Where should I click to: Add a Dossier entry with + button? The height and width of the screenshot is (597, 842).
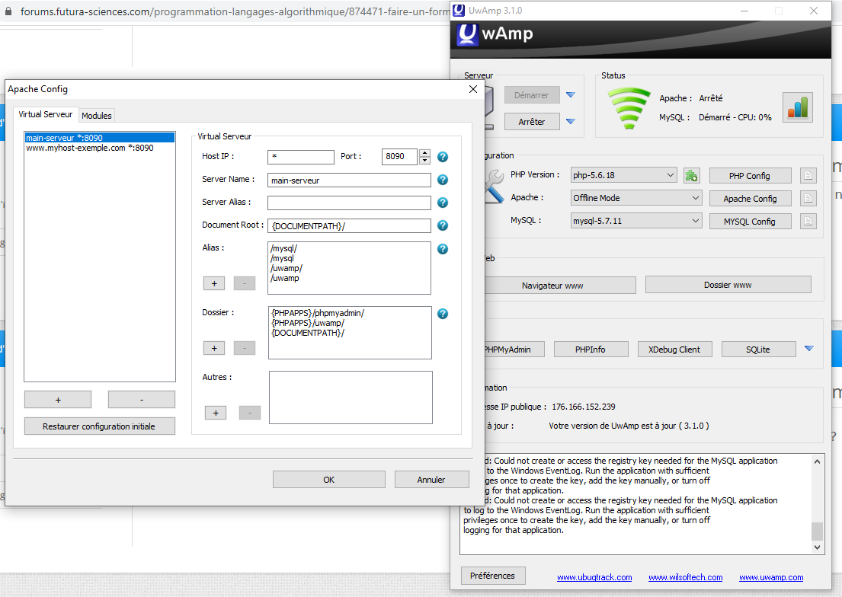click(214, 349)
